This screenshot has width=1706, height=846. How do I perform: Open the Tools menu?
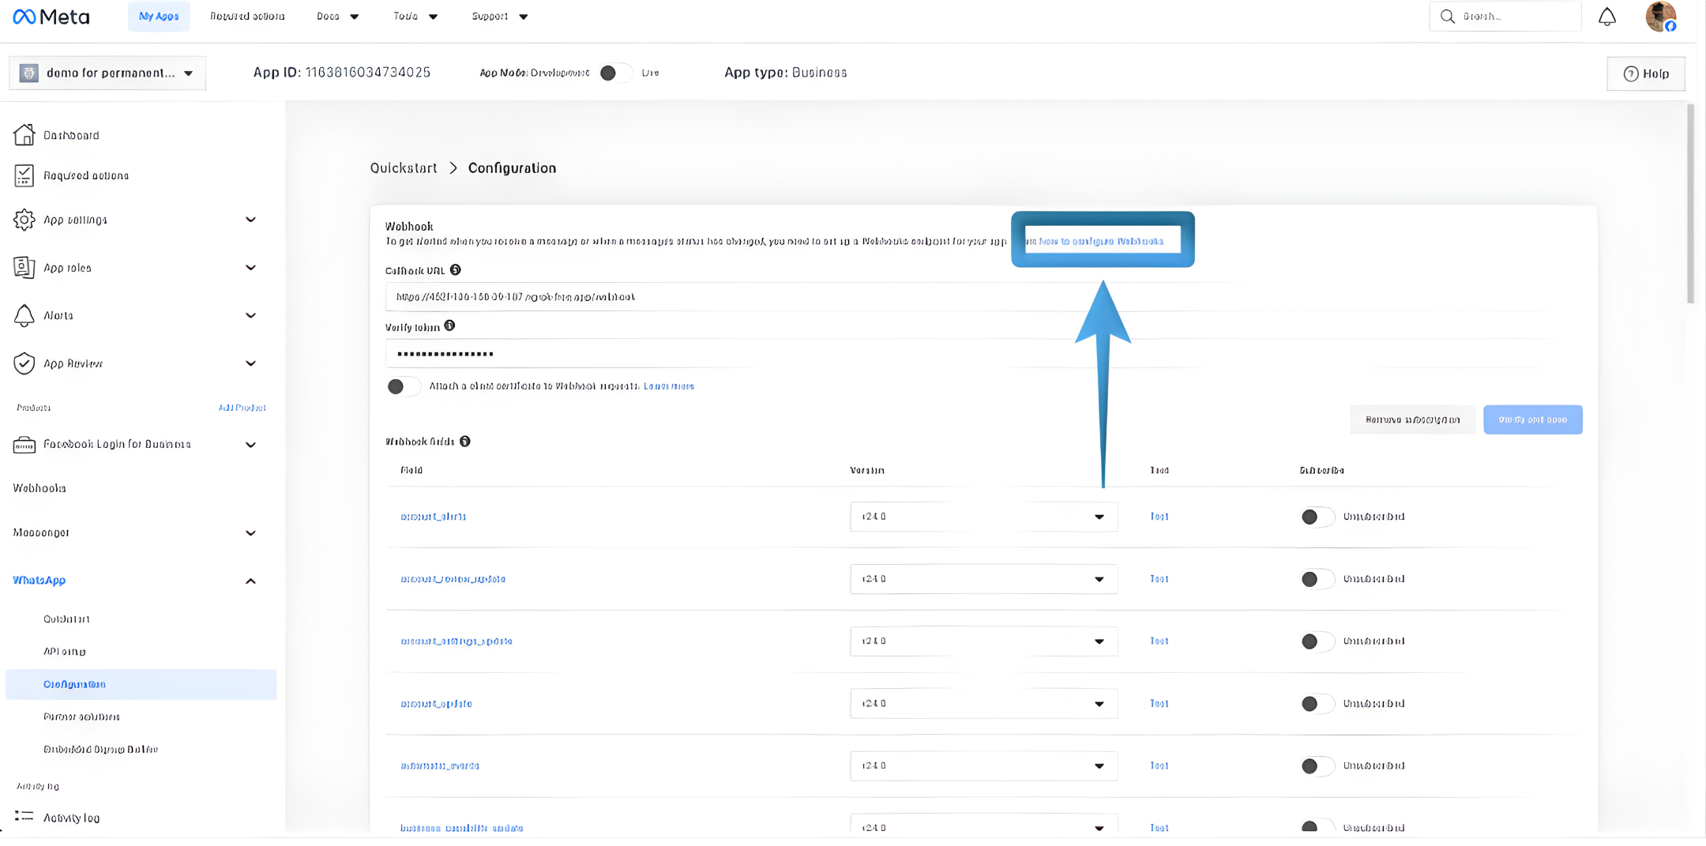coord(415,17)
